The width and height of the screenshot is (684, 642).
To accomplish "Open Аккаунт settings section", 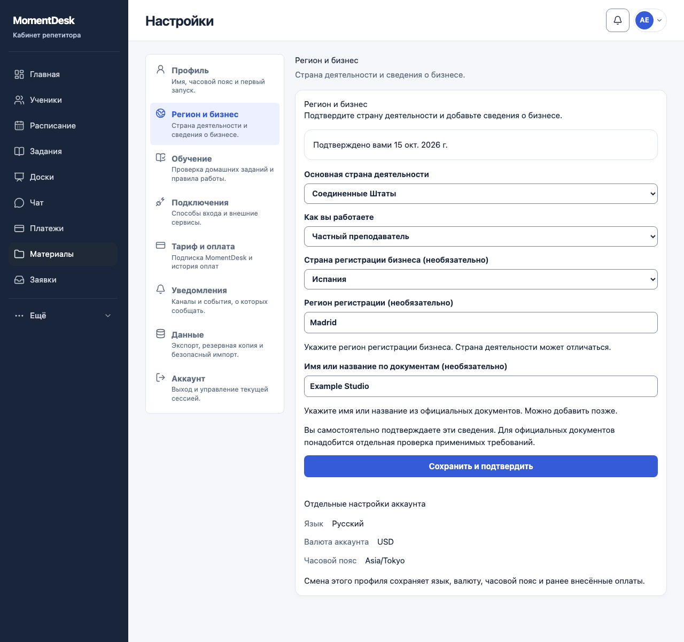I will pyautogui.click(x=215, y=388).
